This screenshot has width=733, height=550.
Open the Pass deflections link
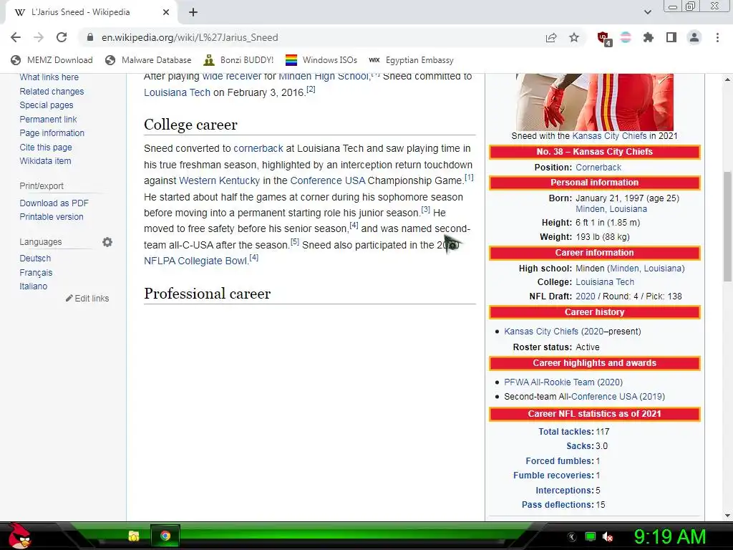point(557,505)
